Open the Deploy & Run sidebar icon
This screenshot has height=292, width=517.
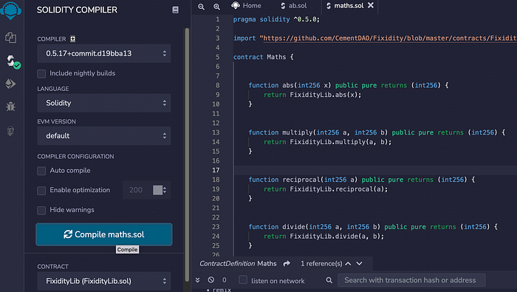coord(10,84)
